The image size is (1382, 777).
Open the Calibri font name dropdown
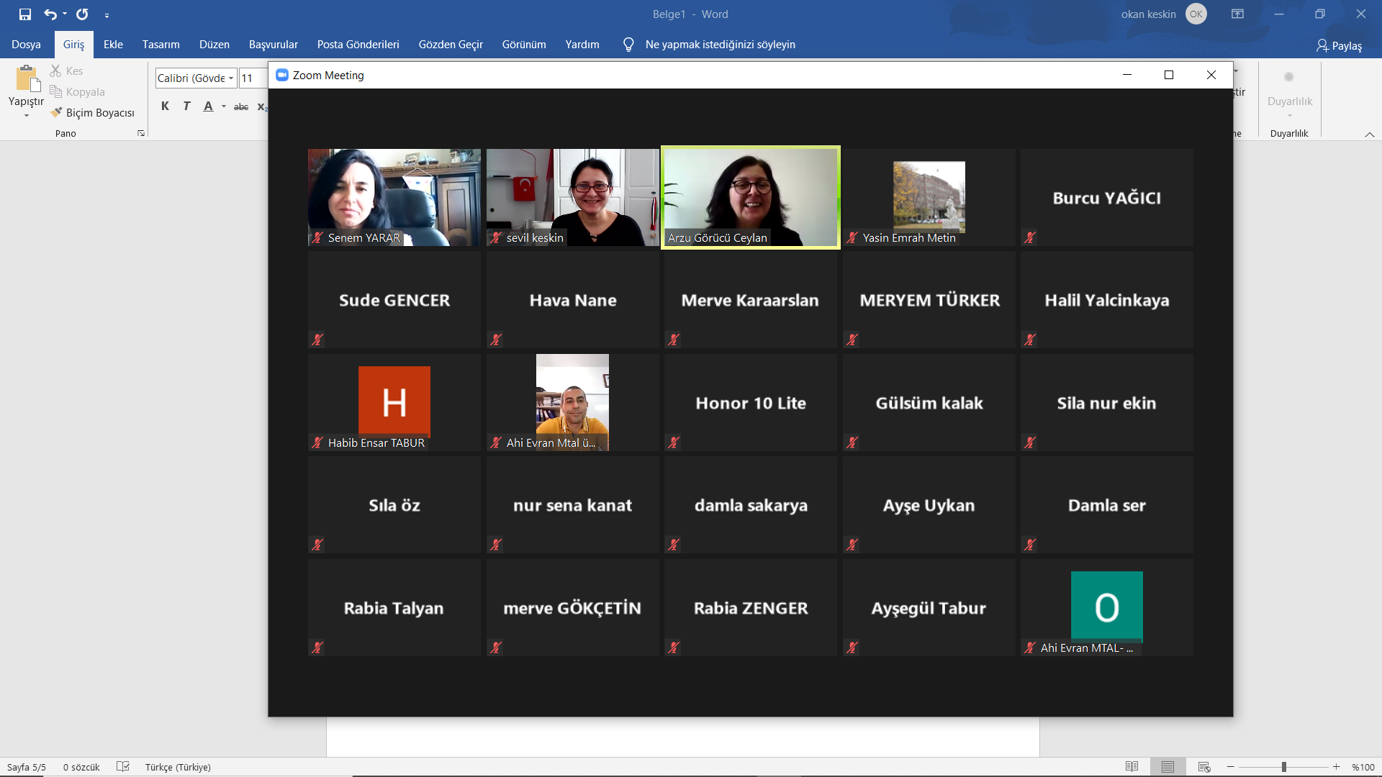click(231, 78)
